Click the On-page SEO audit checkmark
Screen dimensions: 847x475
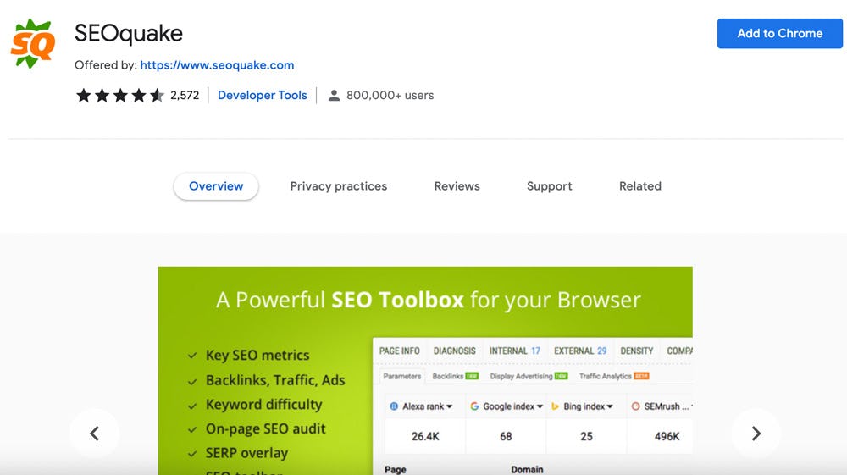(191, 429)
